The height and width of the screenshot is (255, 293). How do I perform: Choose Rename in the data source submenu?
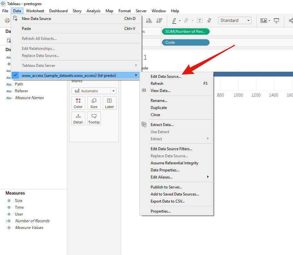tap(159, 100)
